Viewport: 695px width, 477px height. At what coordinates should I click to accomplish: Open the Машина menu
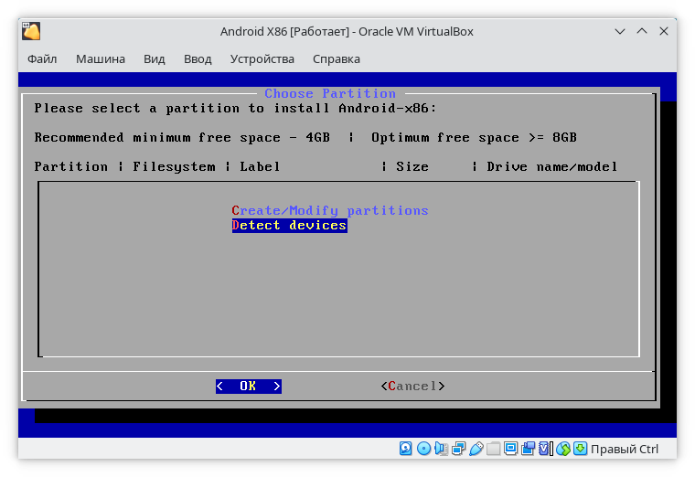click(x=101, y=59)
